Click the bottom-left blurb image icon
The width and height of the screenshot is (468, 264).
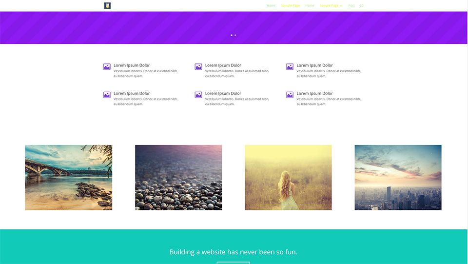pos(107,95)
